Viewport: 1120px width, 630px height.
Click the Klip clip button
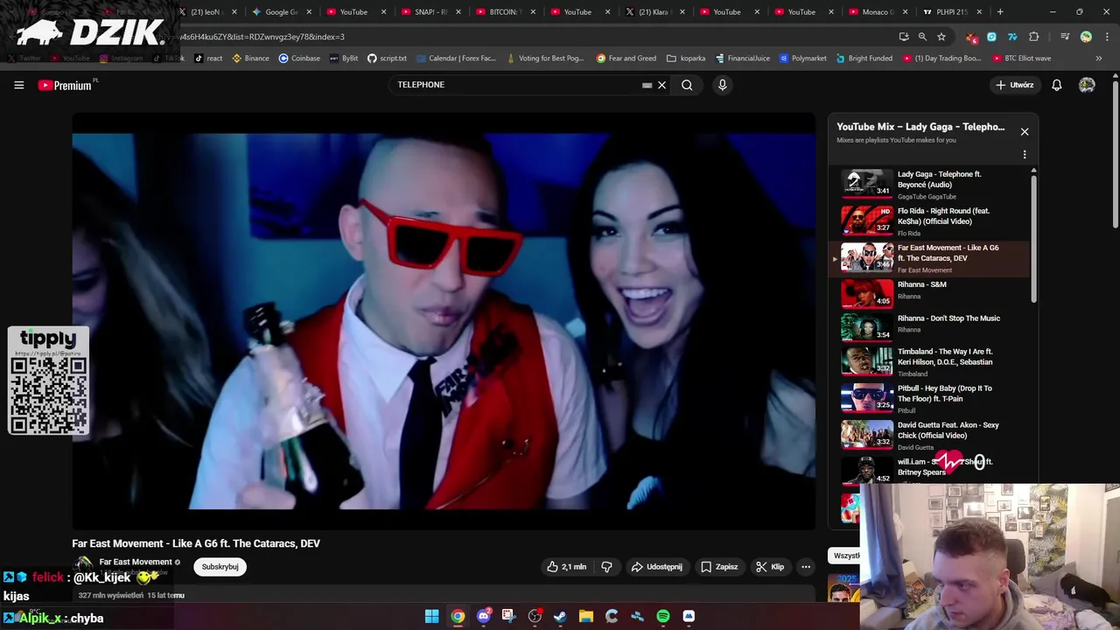click(770, 567)
